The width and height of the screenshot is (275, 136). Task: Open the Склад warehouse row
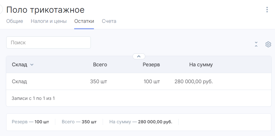tap(139, 82)
